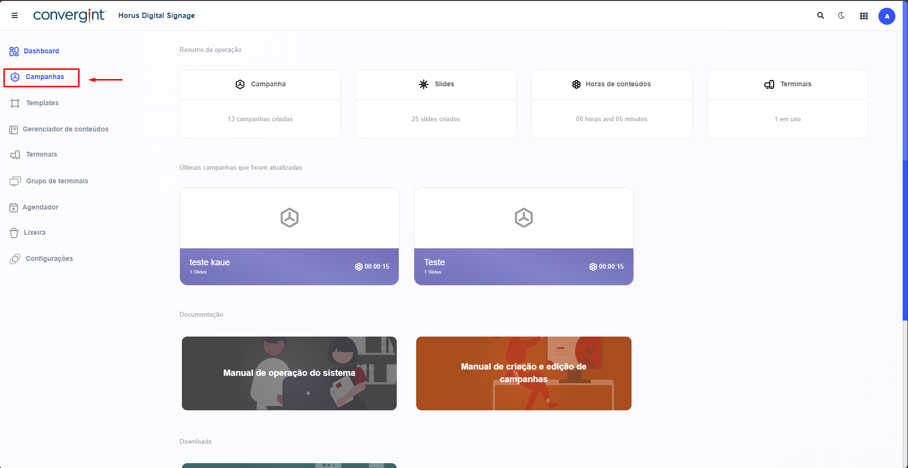Open search with magnifier icon
Viewport: 908px width, 468px height.
pyautogui.click(x=820, y=16)
